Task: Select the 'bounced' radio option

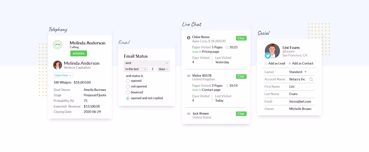Action: (x=128, y=92)
